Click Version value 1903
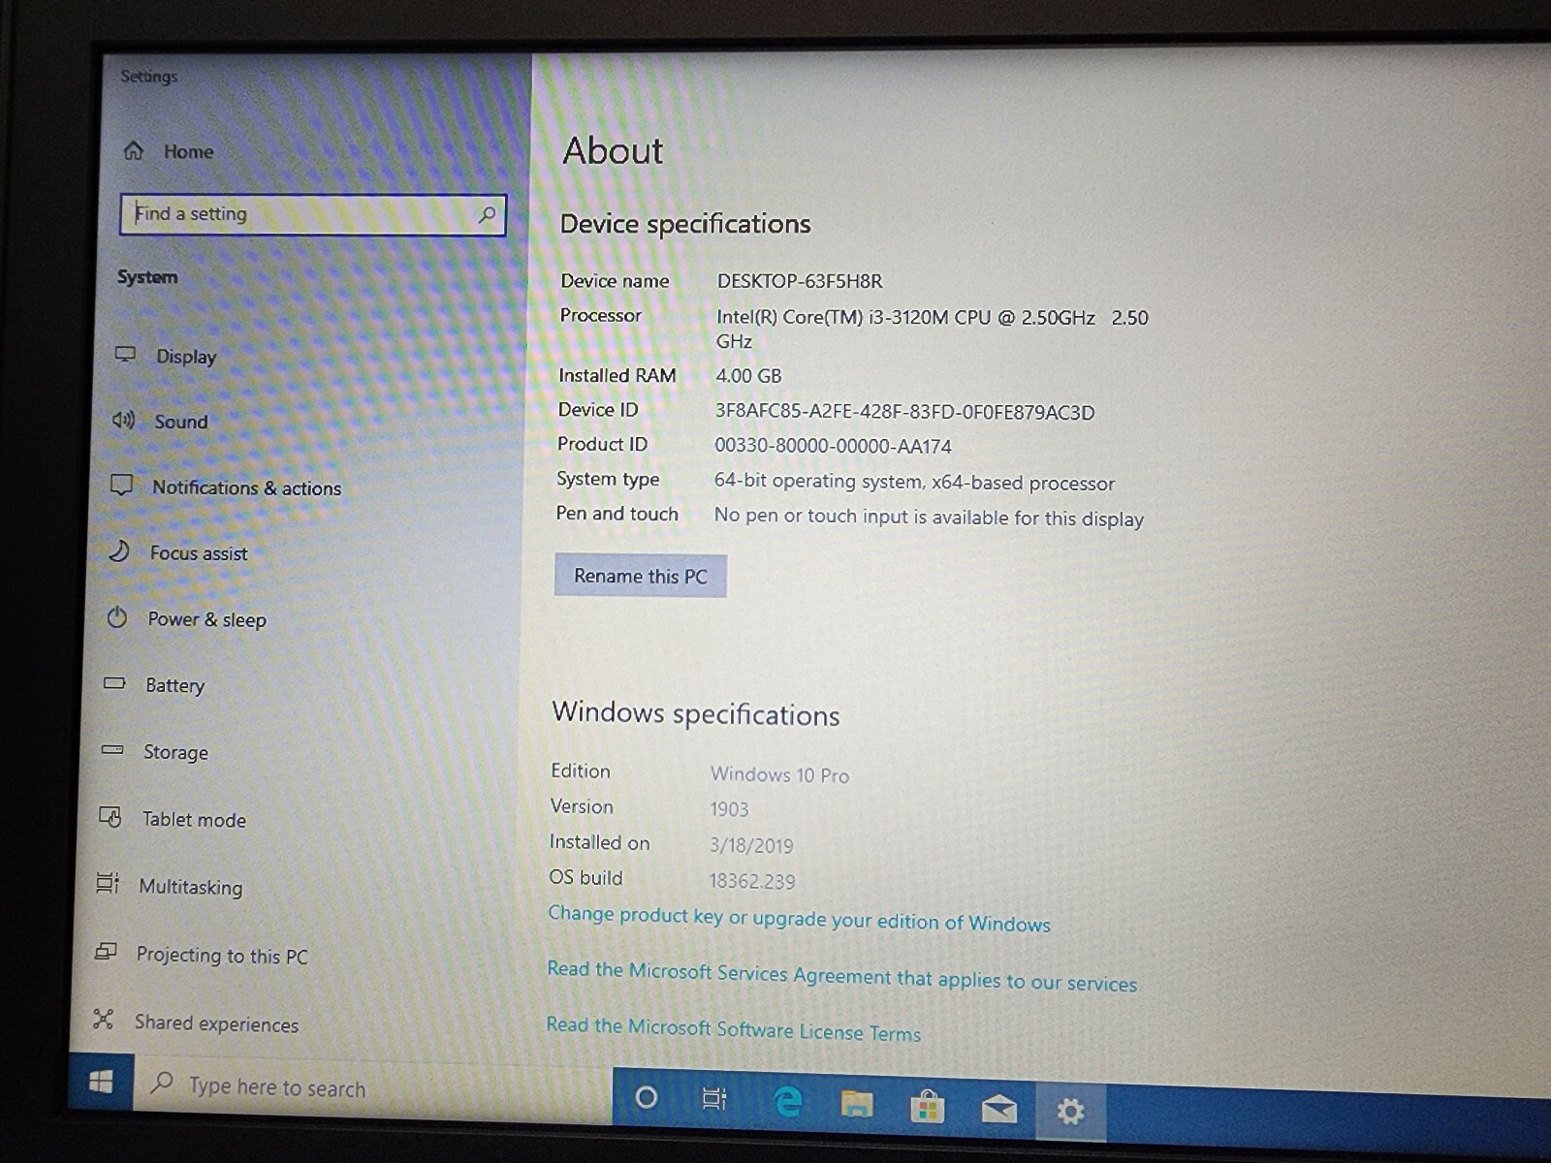Viewport: 1551px width, 1163px height. pos(729,809)
